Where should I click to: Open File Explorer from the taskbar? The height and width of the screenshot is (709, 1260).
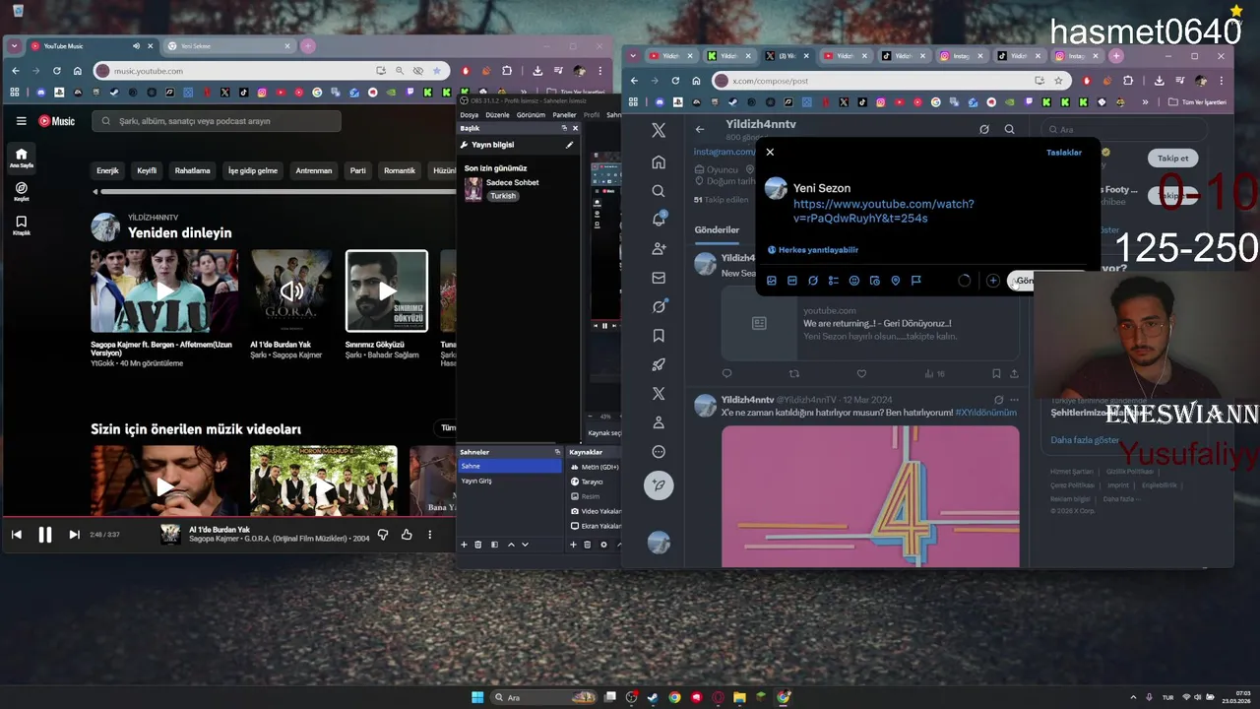[x=739, y=697]
